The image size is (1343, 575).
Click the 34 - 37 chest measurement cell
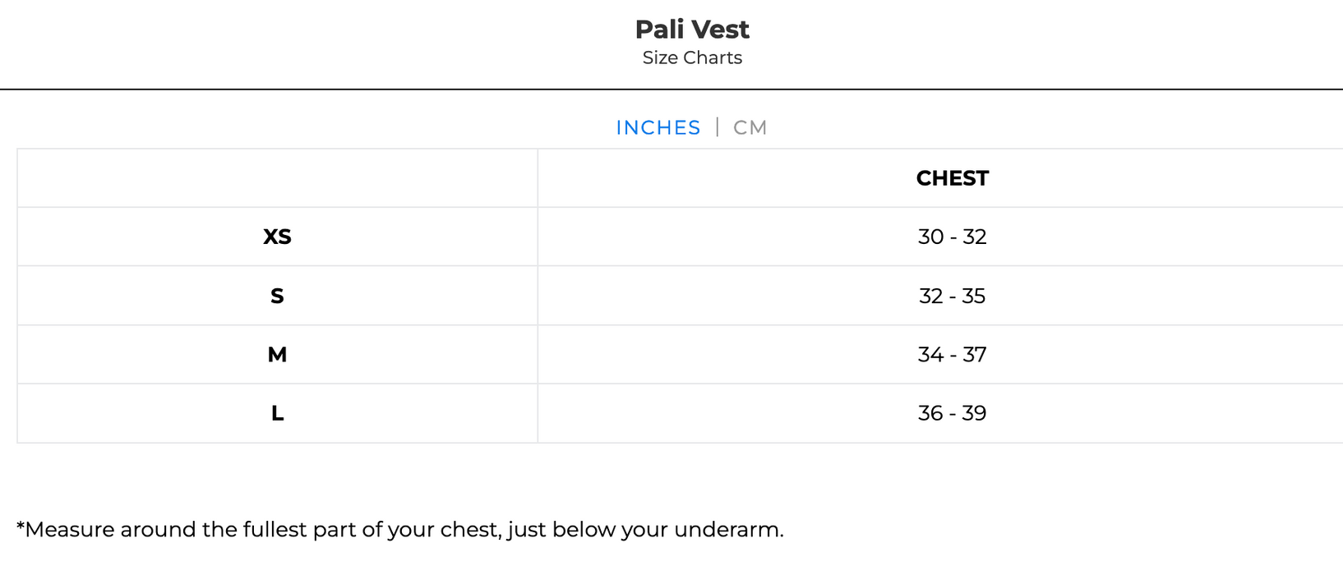point(952,355)
